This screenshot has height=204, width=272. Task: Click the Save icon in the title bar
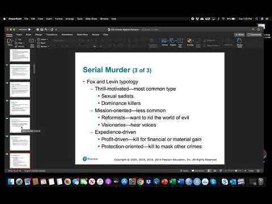click(42, 29)
